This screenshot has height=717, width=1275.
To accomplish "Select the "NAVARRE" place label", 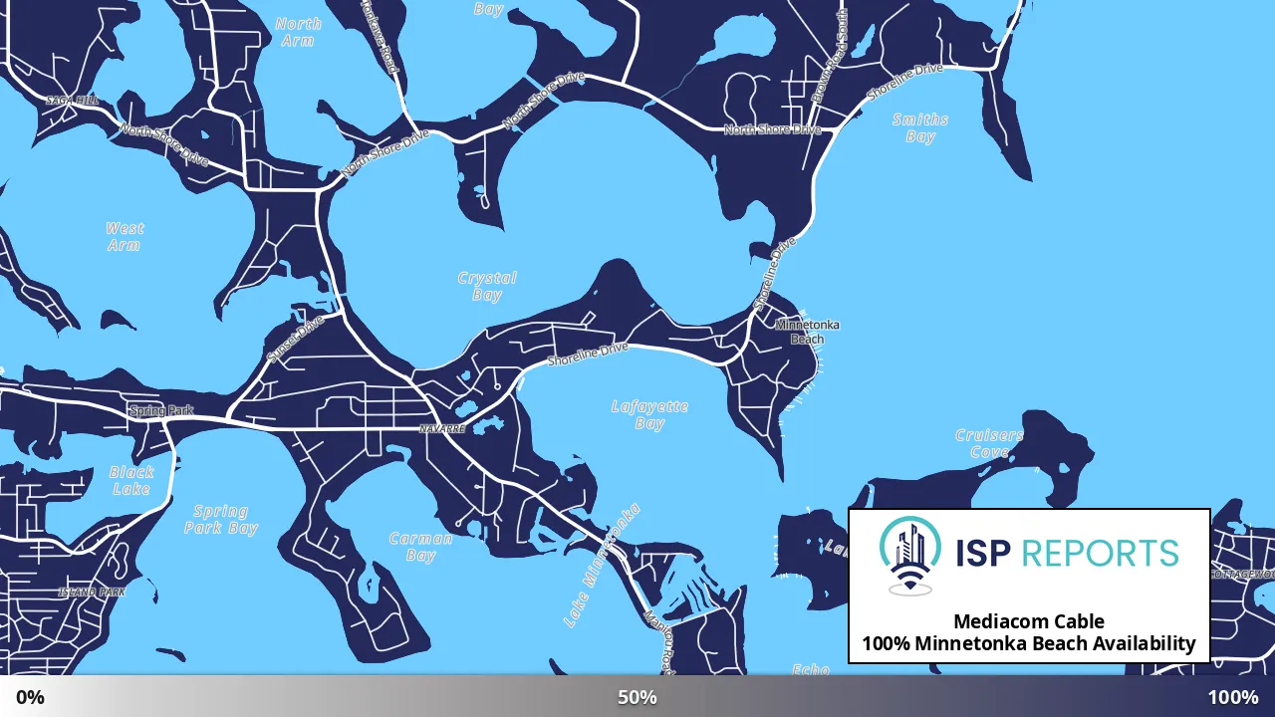I will pyautogui.click(x=442, y=428).
